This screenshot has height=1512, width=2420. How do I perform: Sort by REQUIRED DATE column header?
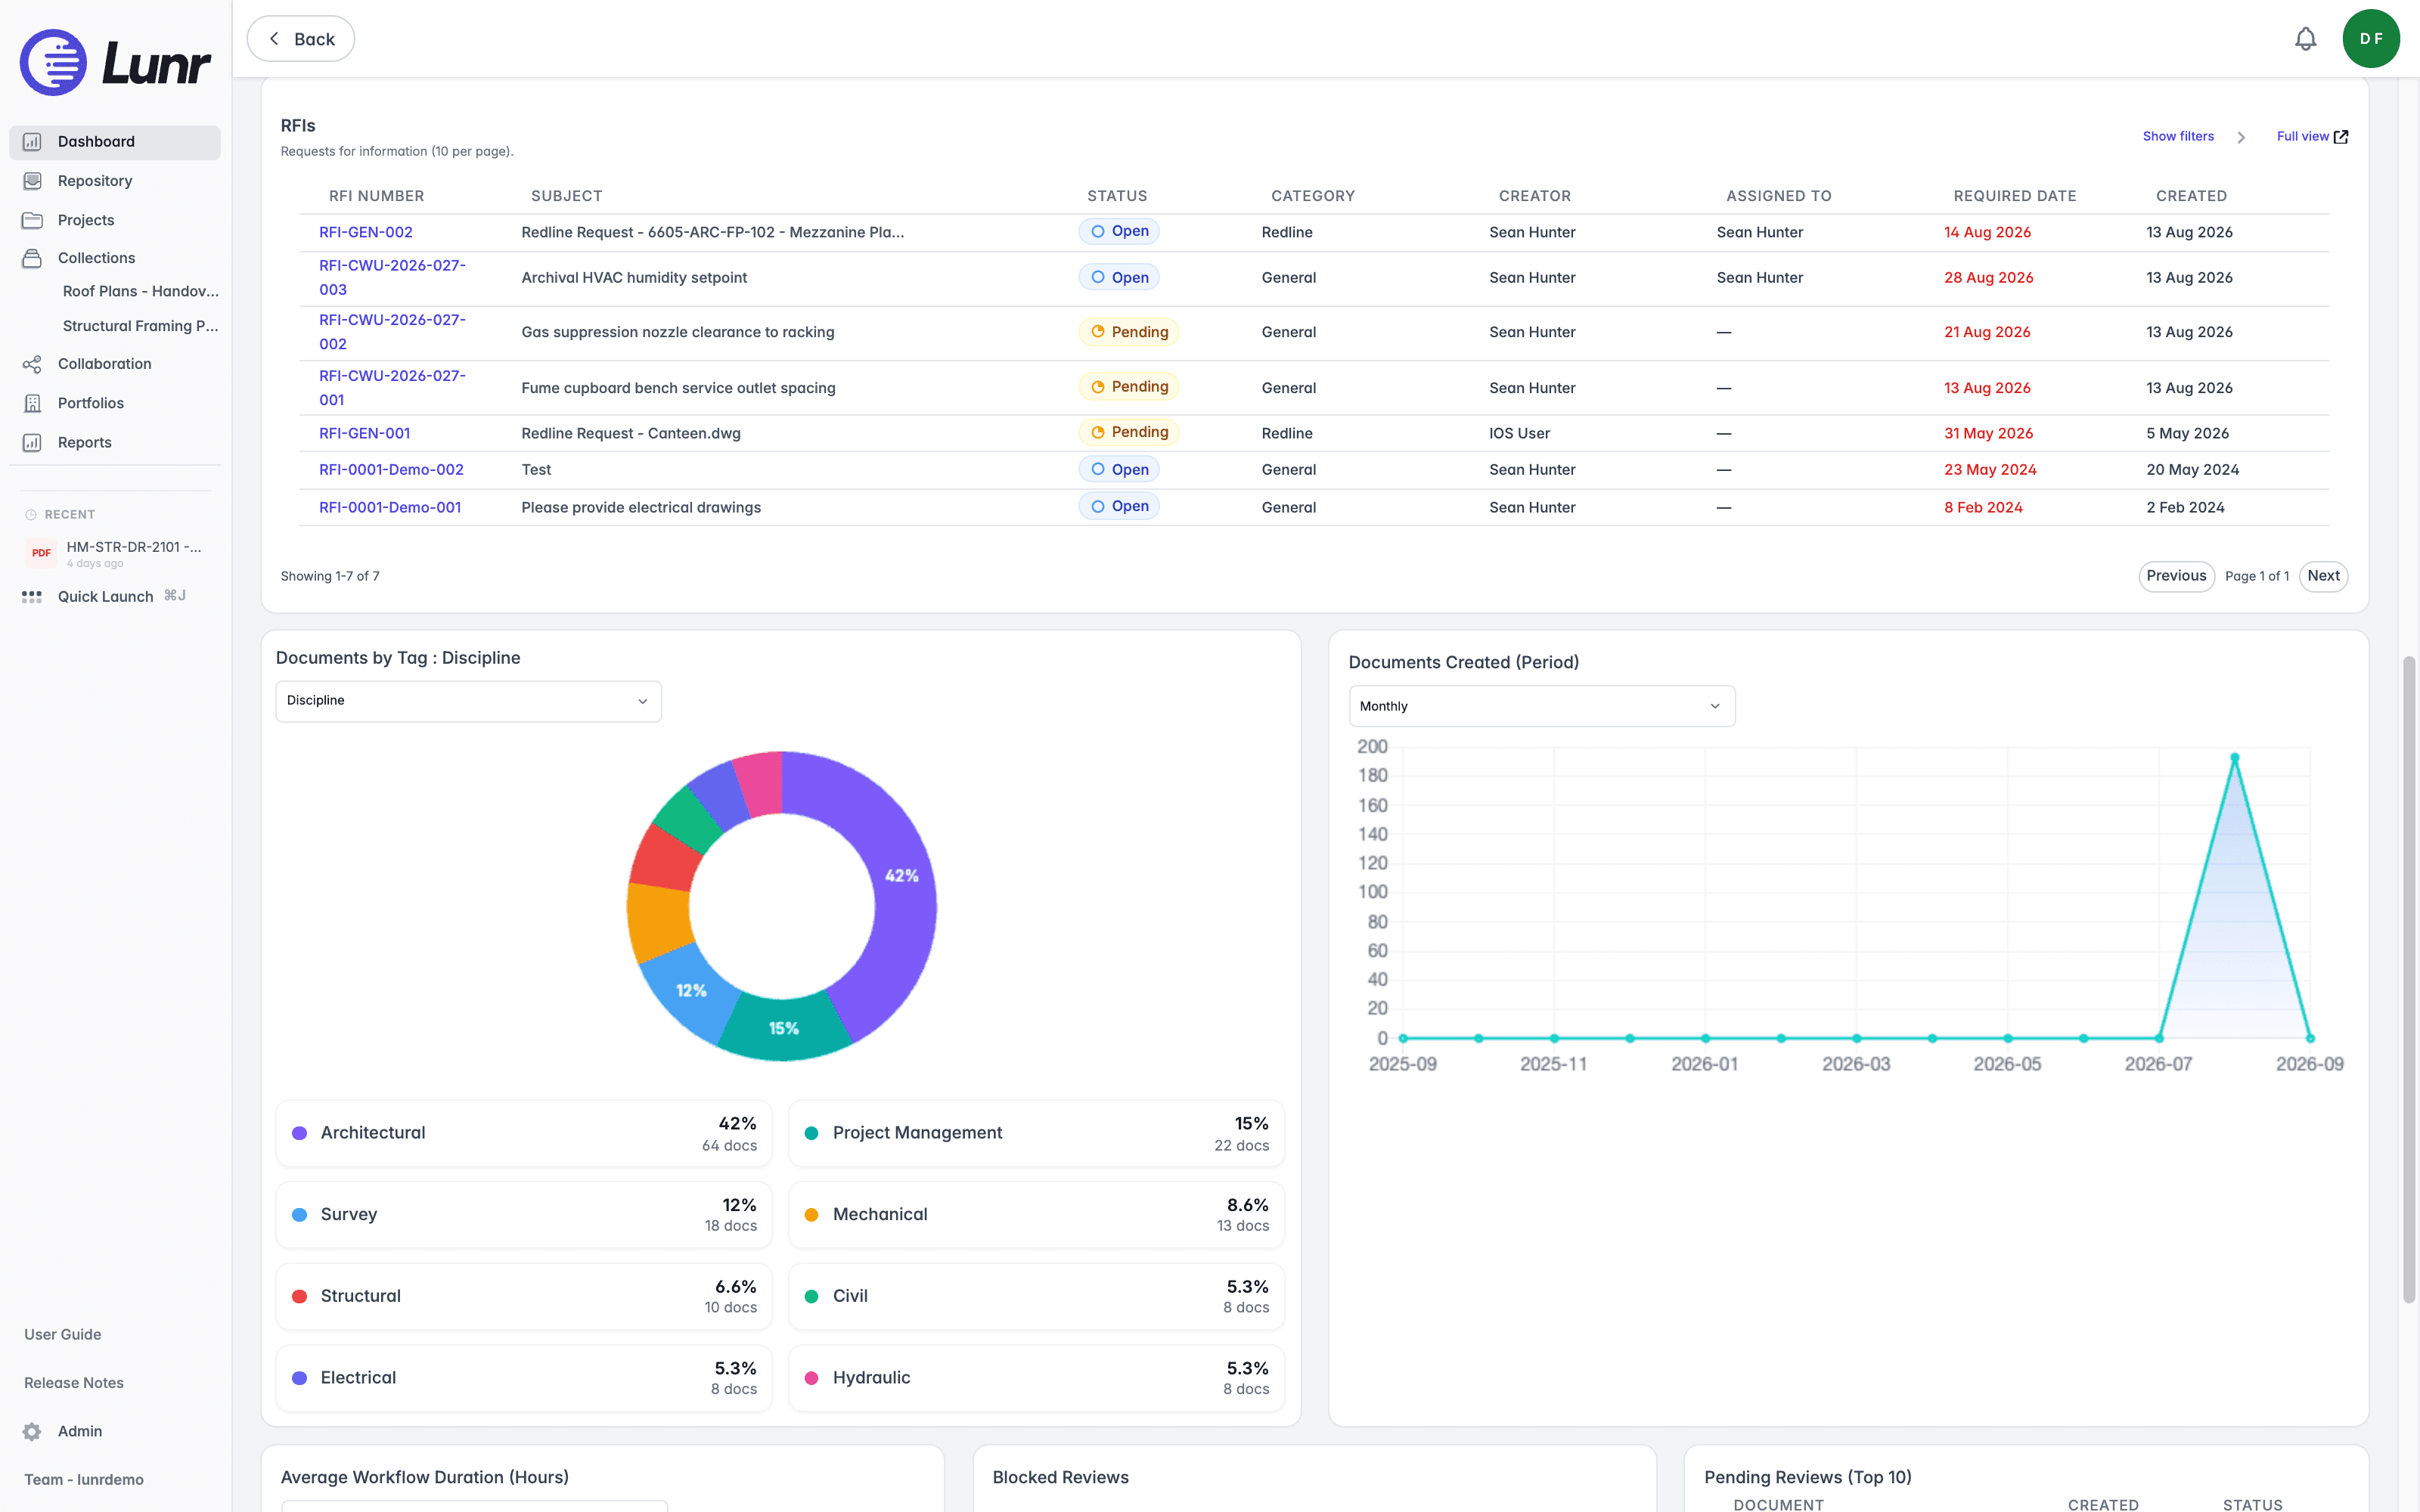click(x=2015, y=196)
